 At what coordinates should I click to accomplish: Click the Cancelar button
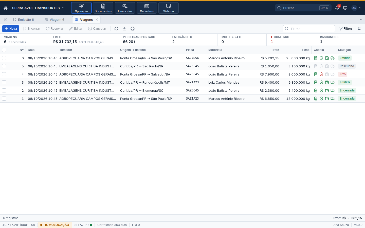point(97,29)
